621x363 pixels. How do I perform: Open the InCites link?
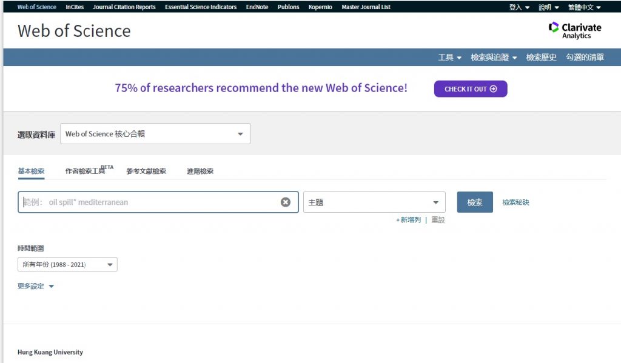(75, 7)
